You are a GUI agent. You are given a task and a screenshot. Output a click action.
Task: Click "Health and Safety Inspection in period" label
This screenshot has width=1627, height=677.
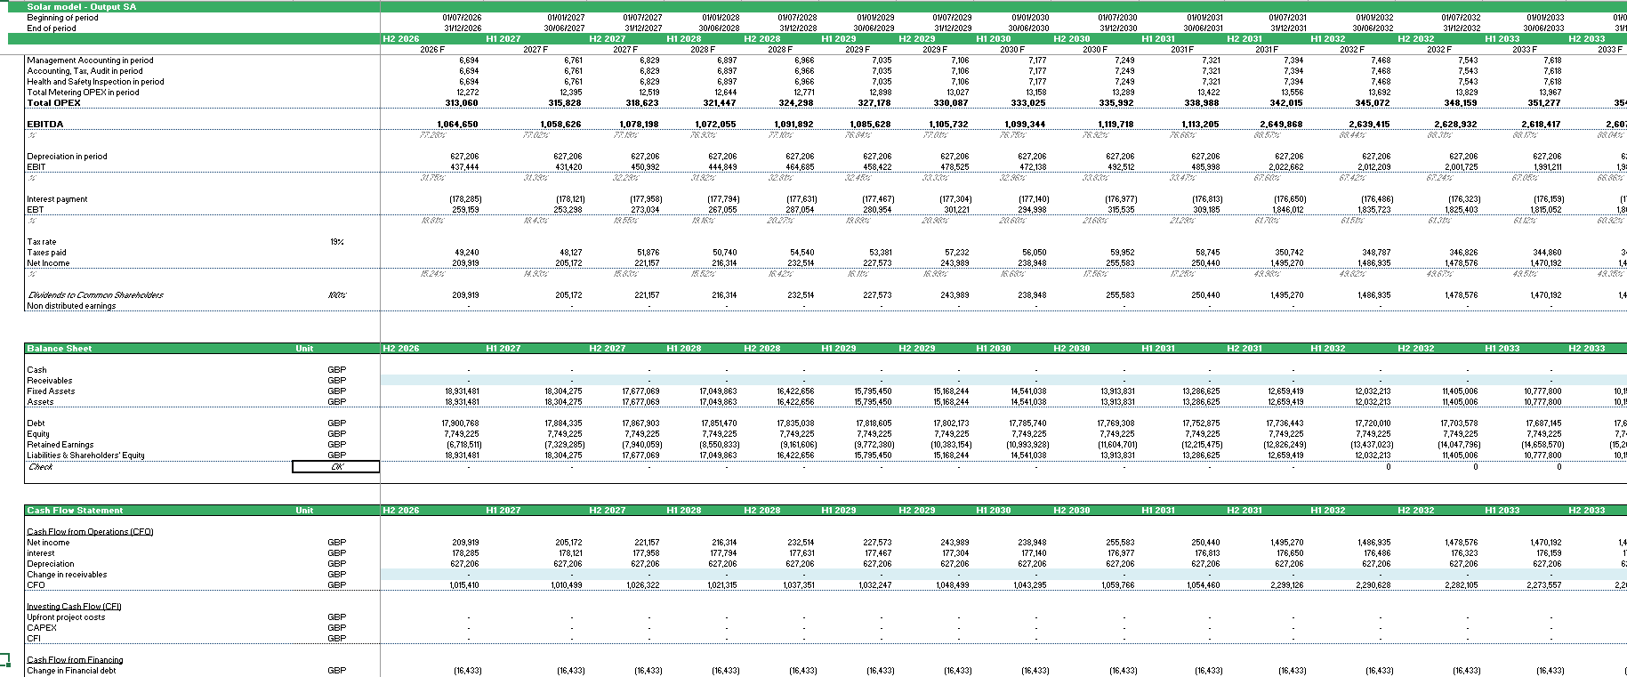coord(95,82)
